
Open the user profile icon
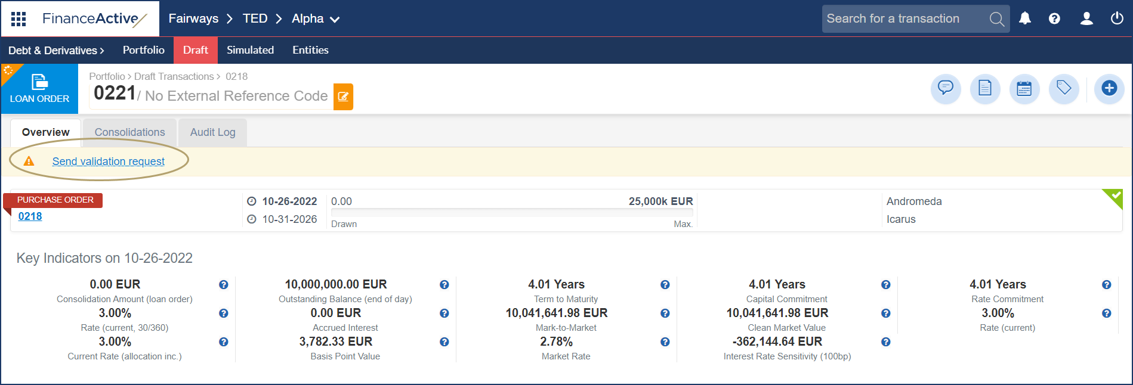point(1086,18)
